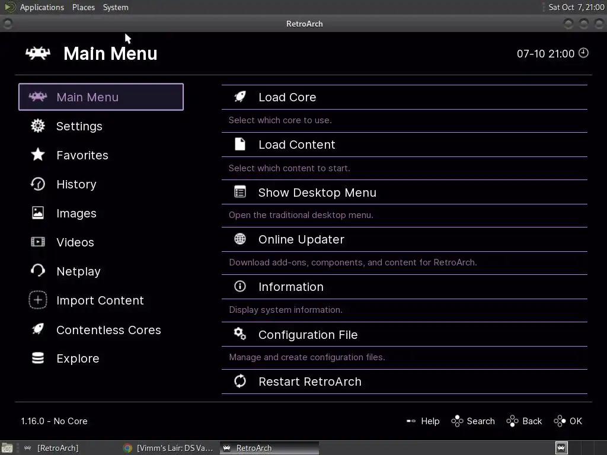Click the Images picture icon
The image size is (607, 455).
pyautogui.click(x=38, y=213)
